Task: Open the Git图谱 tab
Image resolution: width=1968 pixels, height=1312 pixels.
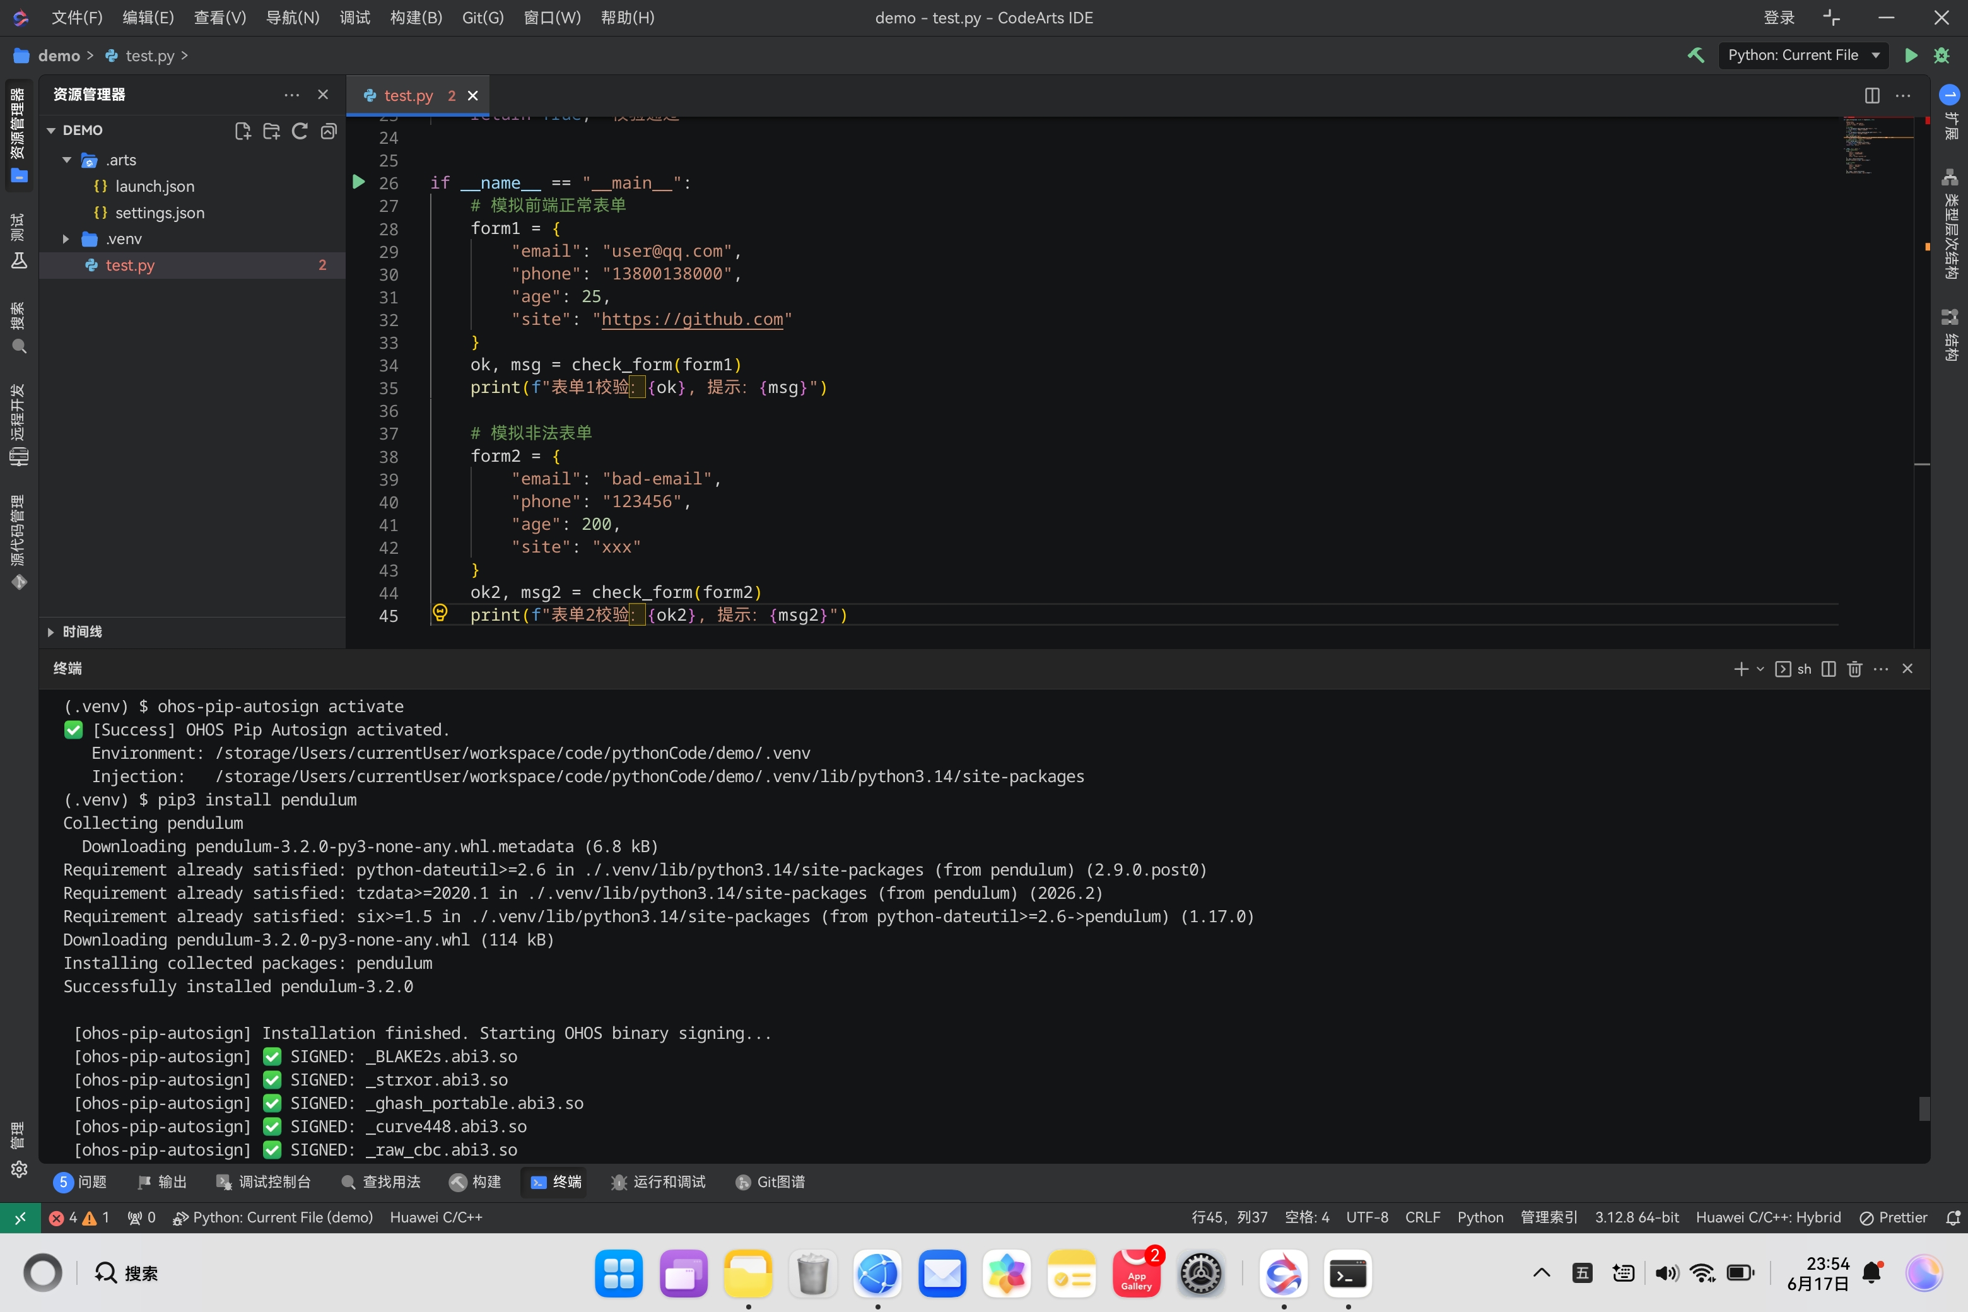Action: (771, 1181)
